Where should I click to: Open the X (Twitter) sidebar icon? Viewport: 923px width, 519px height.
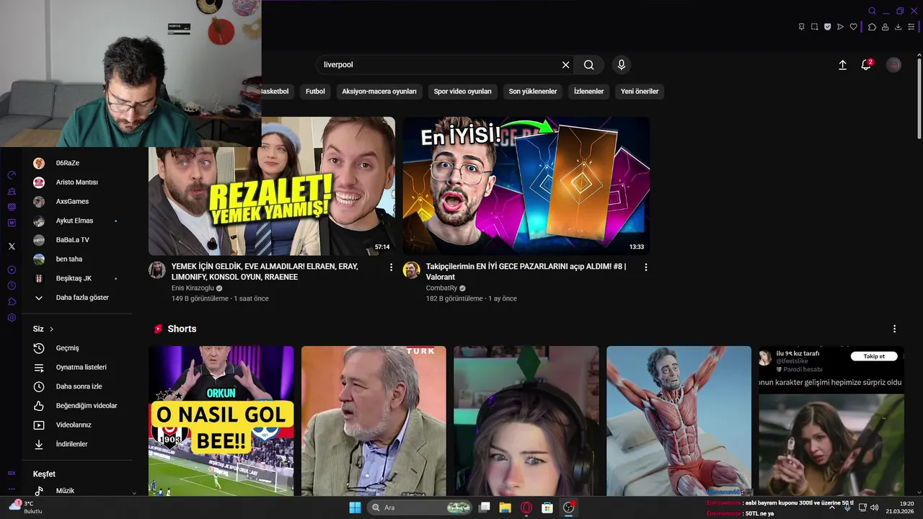tap(12, 247)
